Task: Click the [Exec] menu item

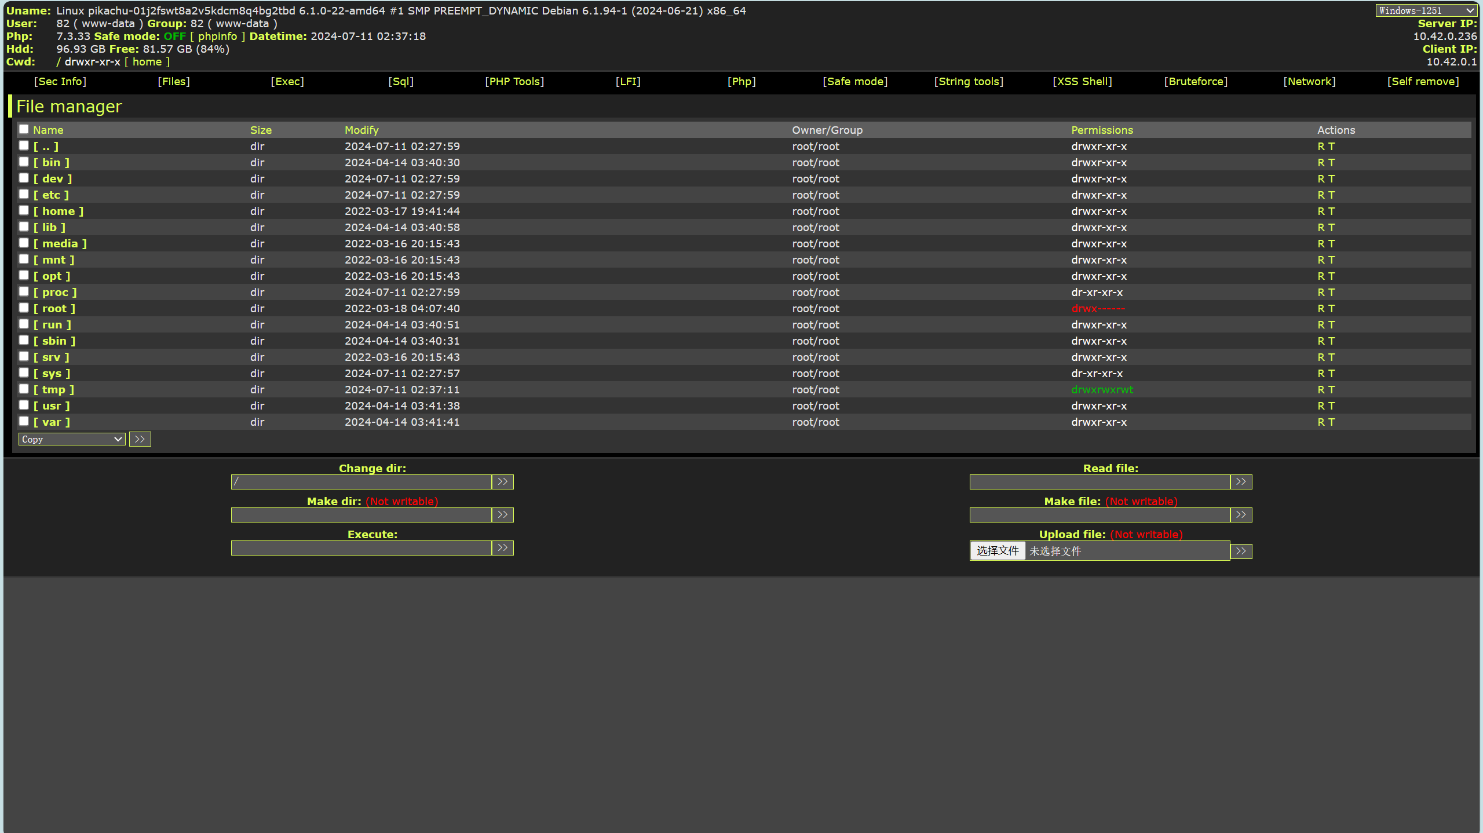Action: tap(287, 82)
